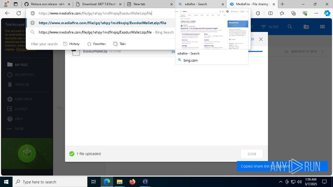The image size is (333, 187).
Task: Filter suggestions by Tabs
Action: tap(119, 44)
